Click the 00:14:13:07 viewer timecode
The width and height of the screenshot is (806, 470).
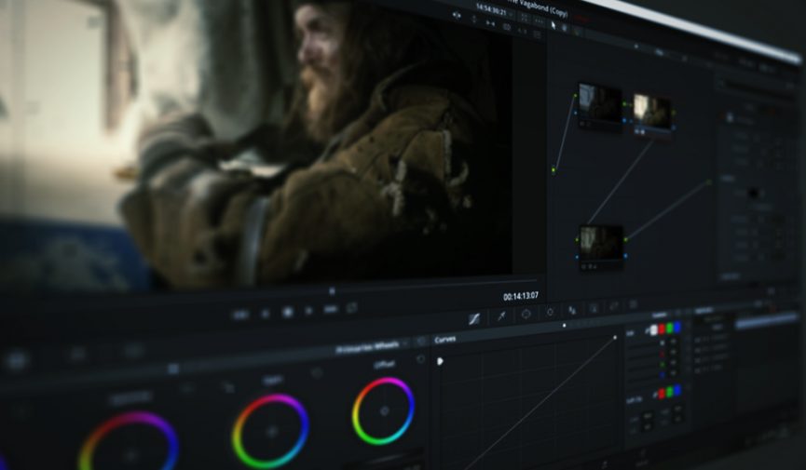tap(521, 296)
